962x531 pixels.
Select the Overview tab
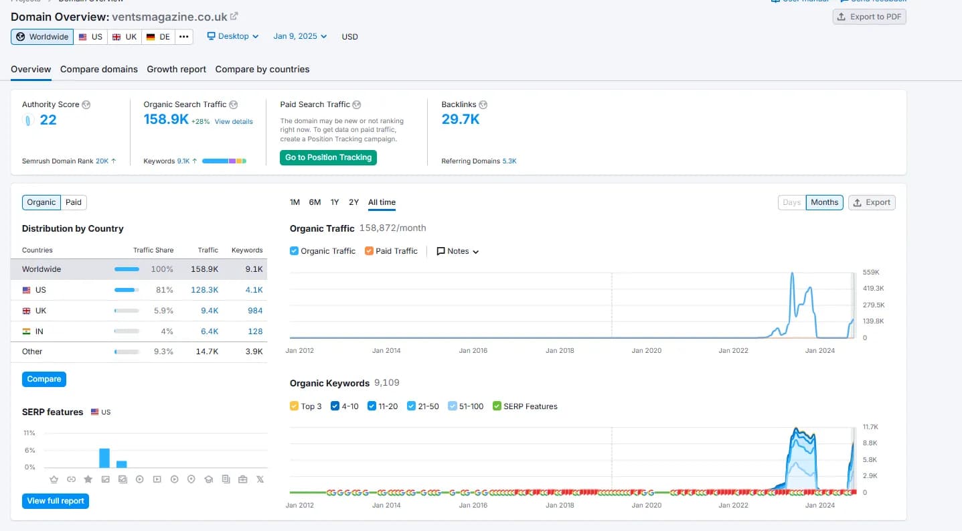tap(31, 69)
